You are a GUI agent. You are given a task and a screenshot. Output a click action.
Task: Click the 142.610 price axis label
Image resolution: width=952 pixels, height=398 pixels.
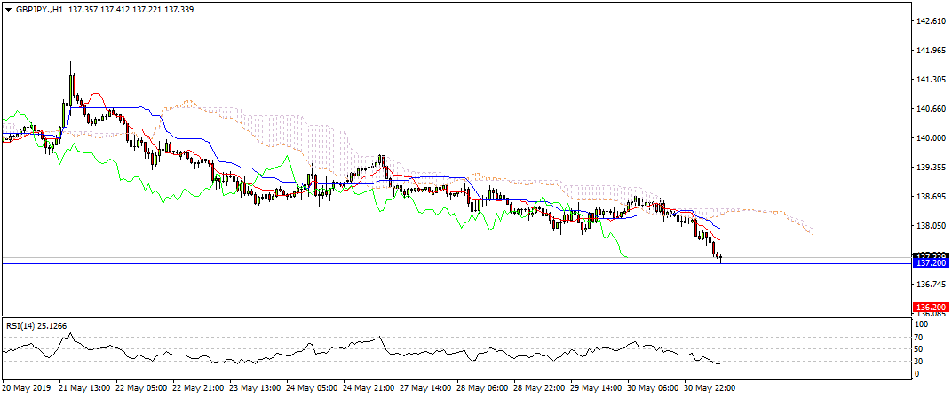929,20
